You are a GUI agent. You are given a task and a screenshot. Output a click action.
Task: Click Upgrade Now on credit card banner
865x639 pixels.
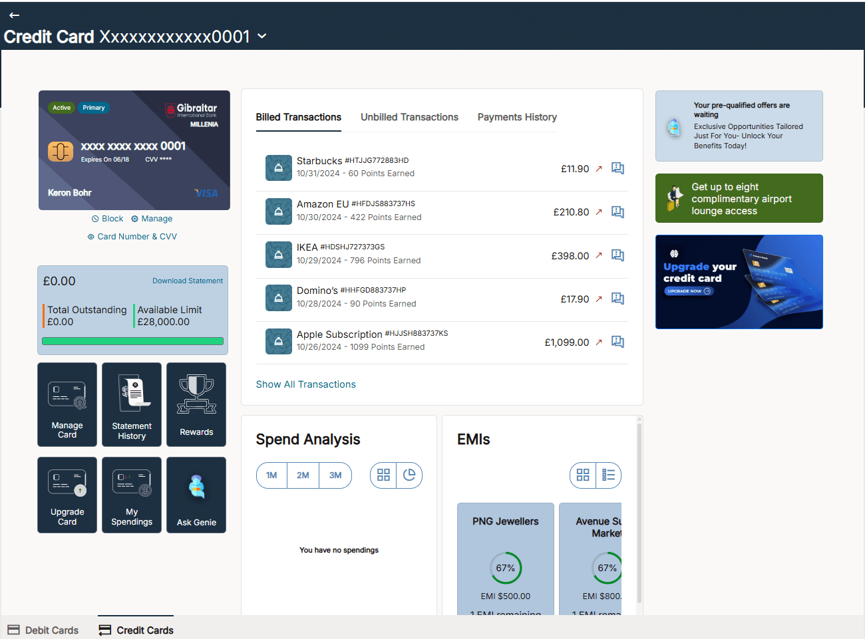[x=689, y=291]
